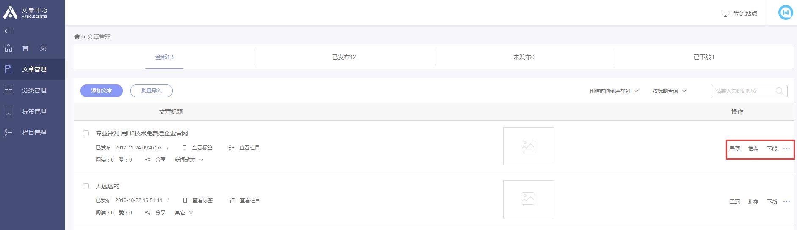The height and width of the screenshot is (230, 797).
Task: Open more options dots for first article
Action: click(x=786, y=149)
